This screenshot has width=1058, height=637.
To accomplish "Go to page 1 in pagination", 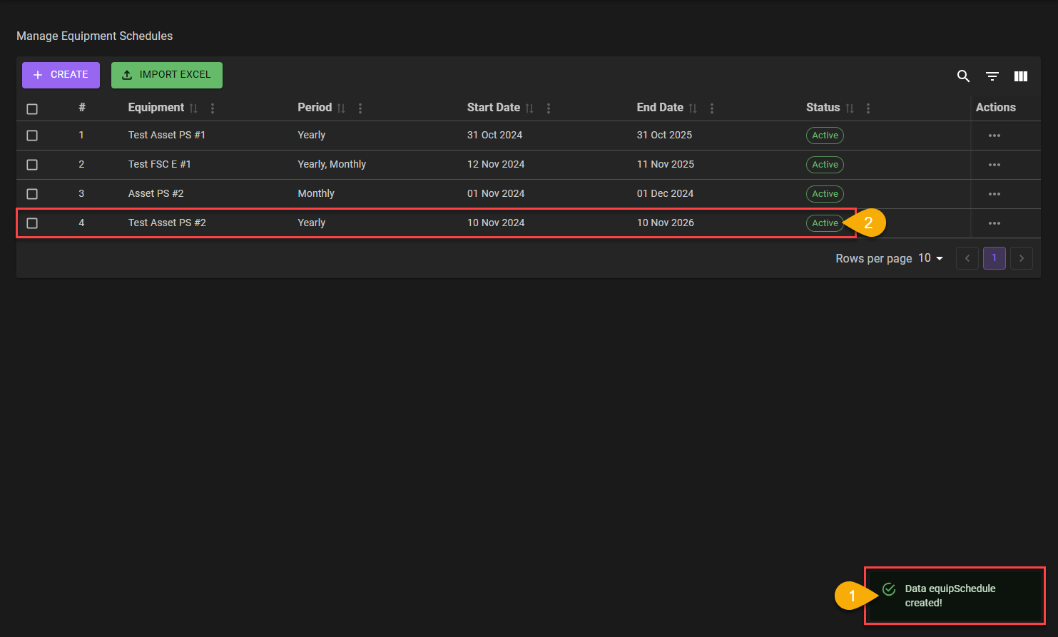I will click(x=994, y=258).
